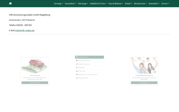
Task: Choose the Vertrag ändern entry
Action: (89, 67)
